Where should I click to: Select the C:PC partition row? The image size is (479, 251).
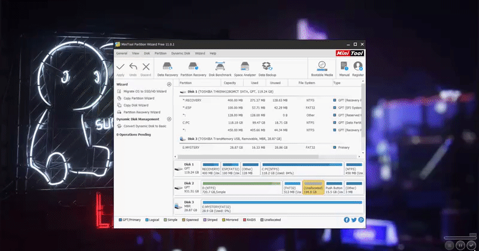(270, 123)
